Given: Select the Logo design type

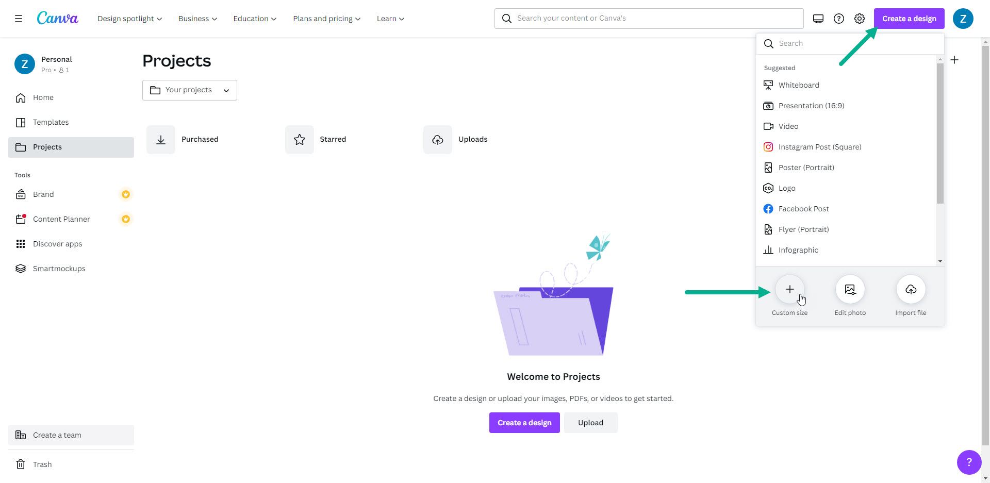Looking at the screenshot, I should [x=787, y=188].
